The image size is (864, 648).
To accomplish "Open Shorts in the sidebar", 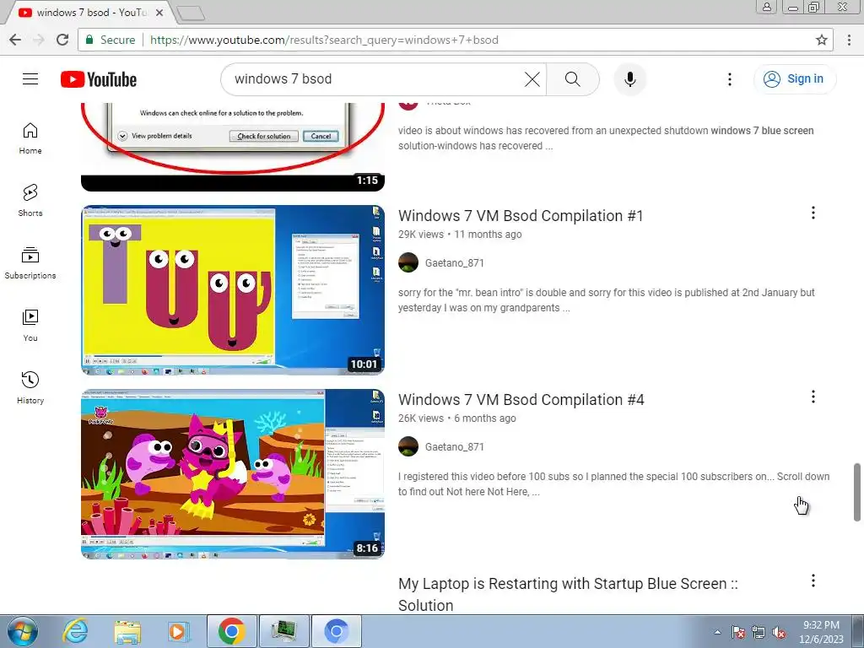I will point(30,201).
